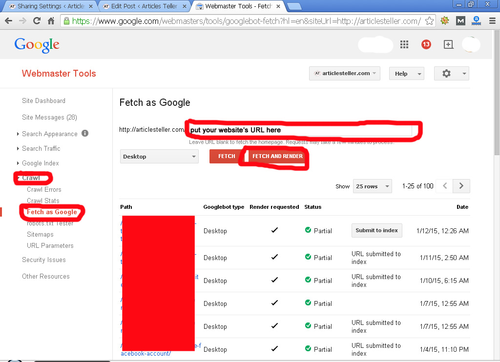The height and width of the screenshot is (362, 500).
Task: Bookmark page with the star icon
Action: click(x=429, y=21)
